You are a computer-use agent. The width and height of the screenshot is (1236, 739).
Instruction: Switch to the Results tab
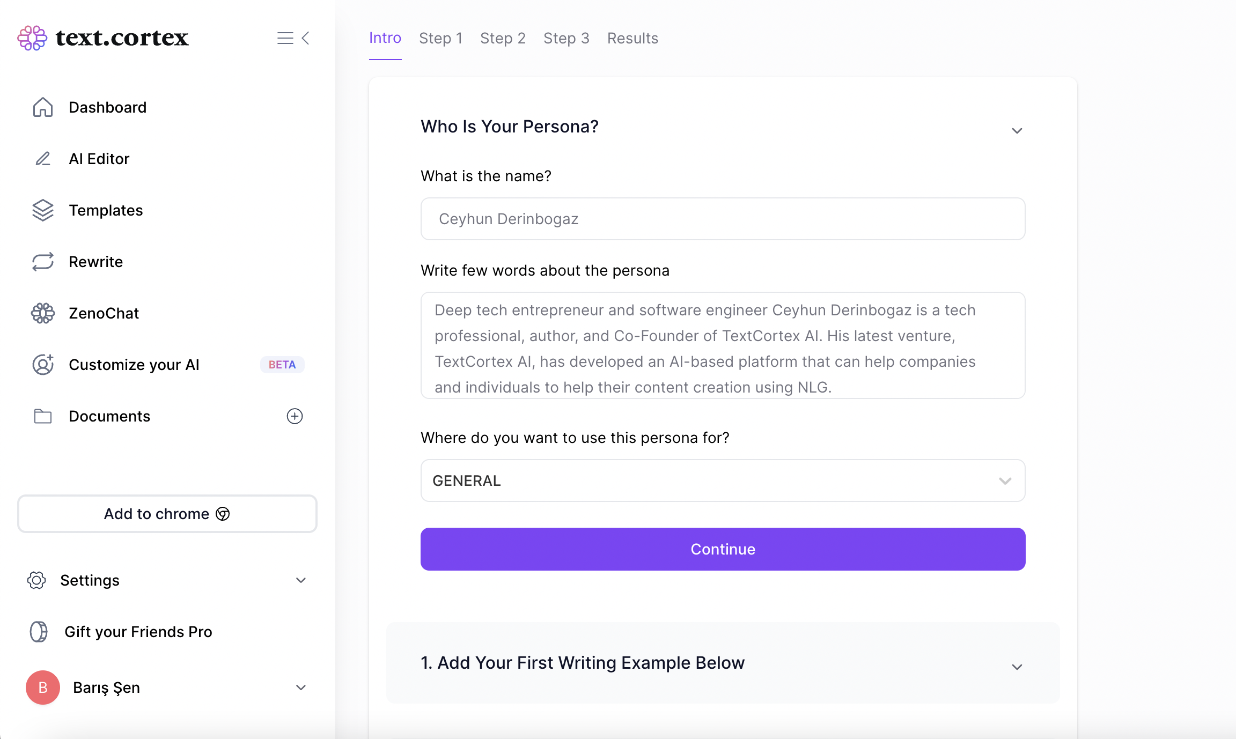pos(632,38)
